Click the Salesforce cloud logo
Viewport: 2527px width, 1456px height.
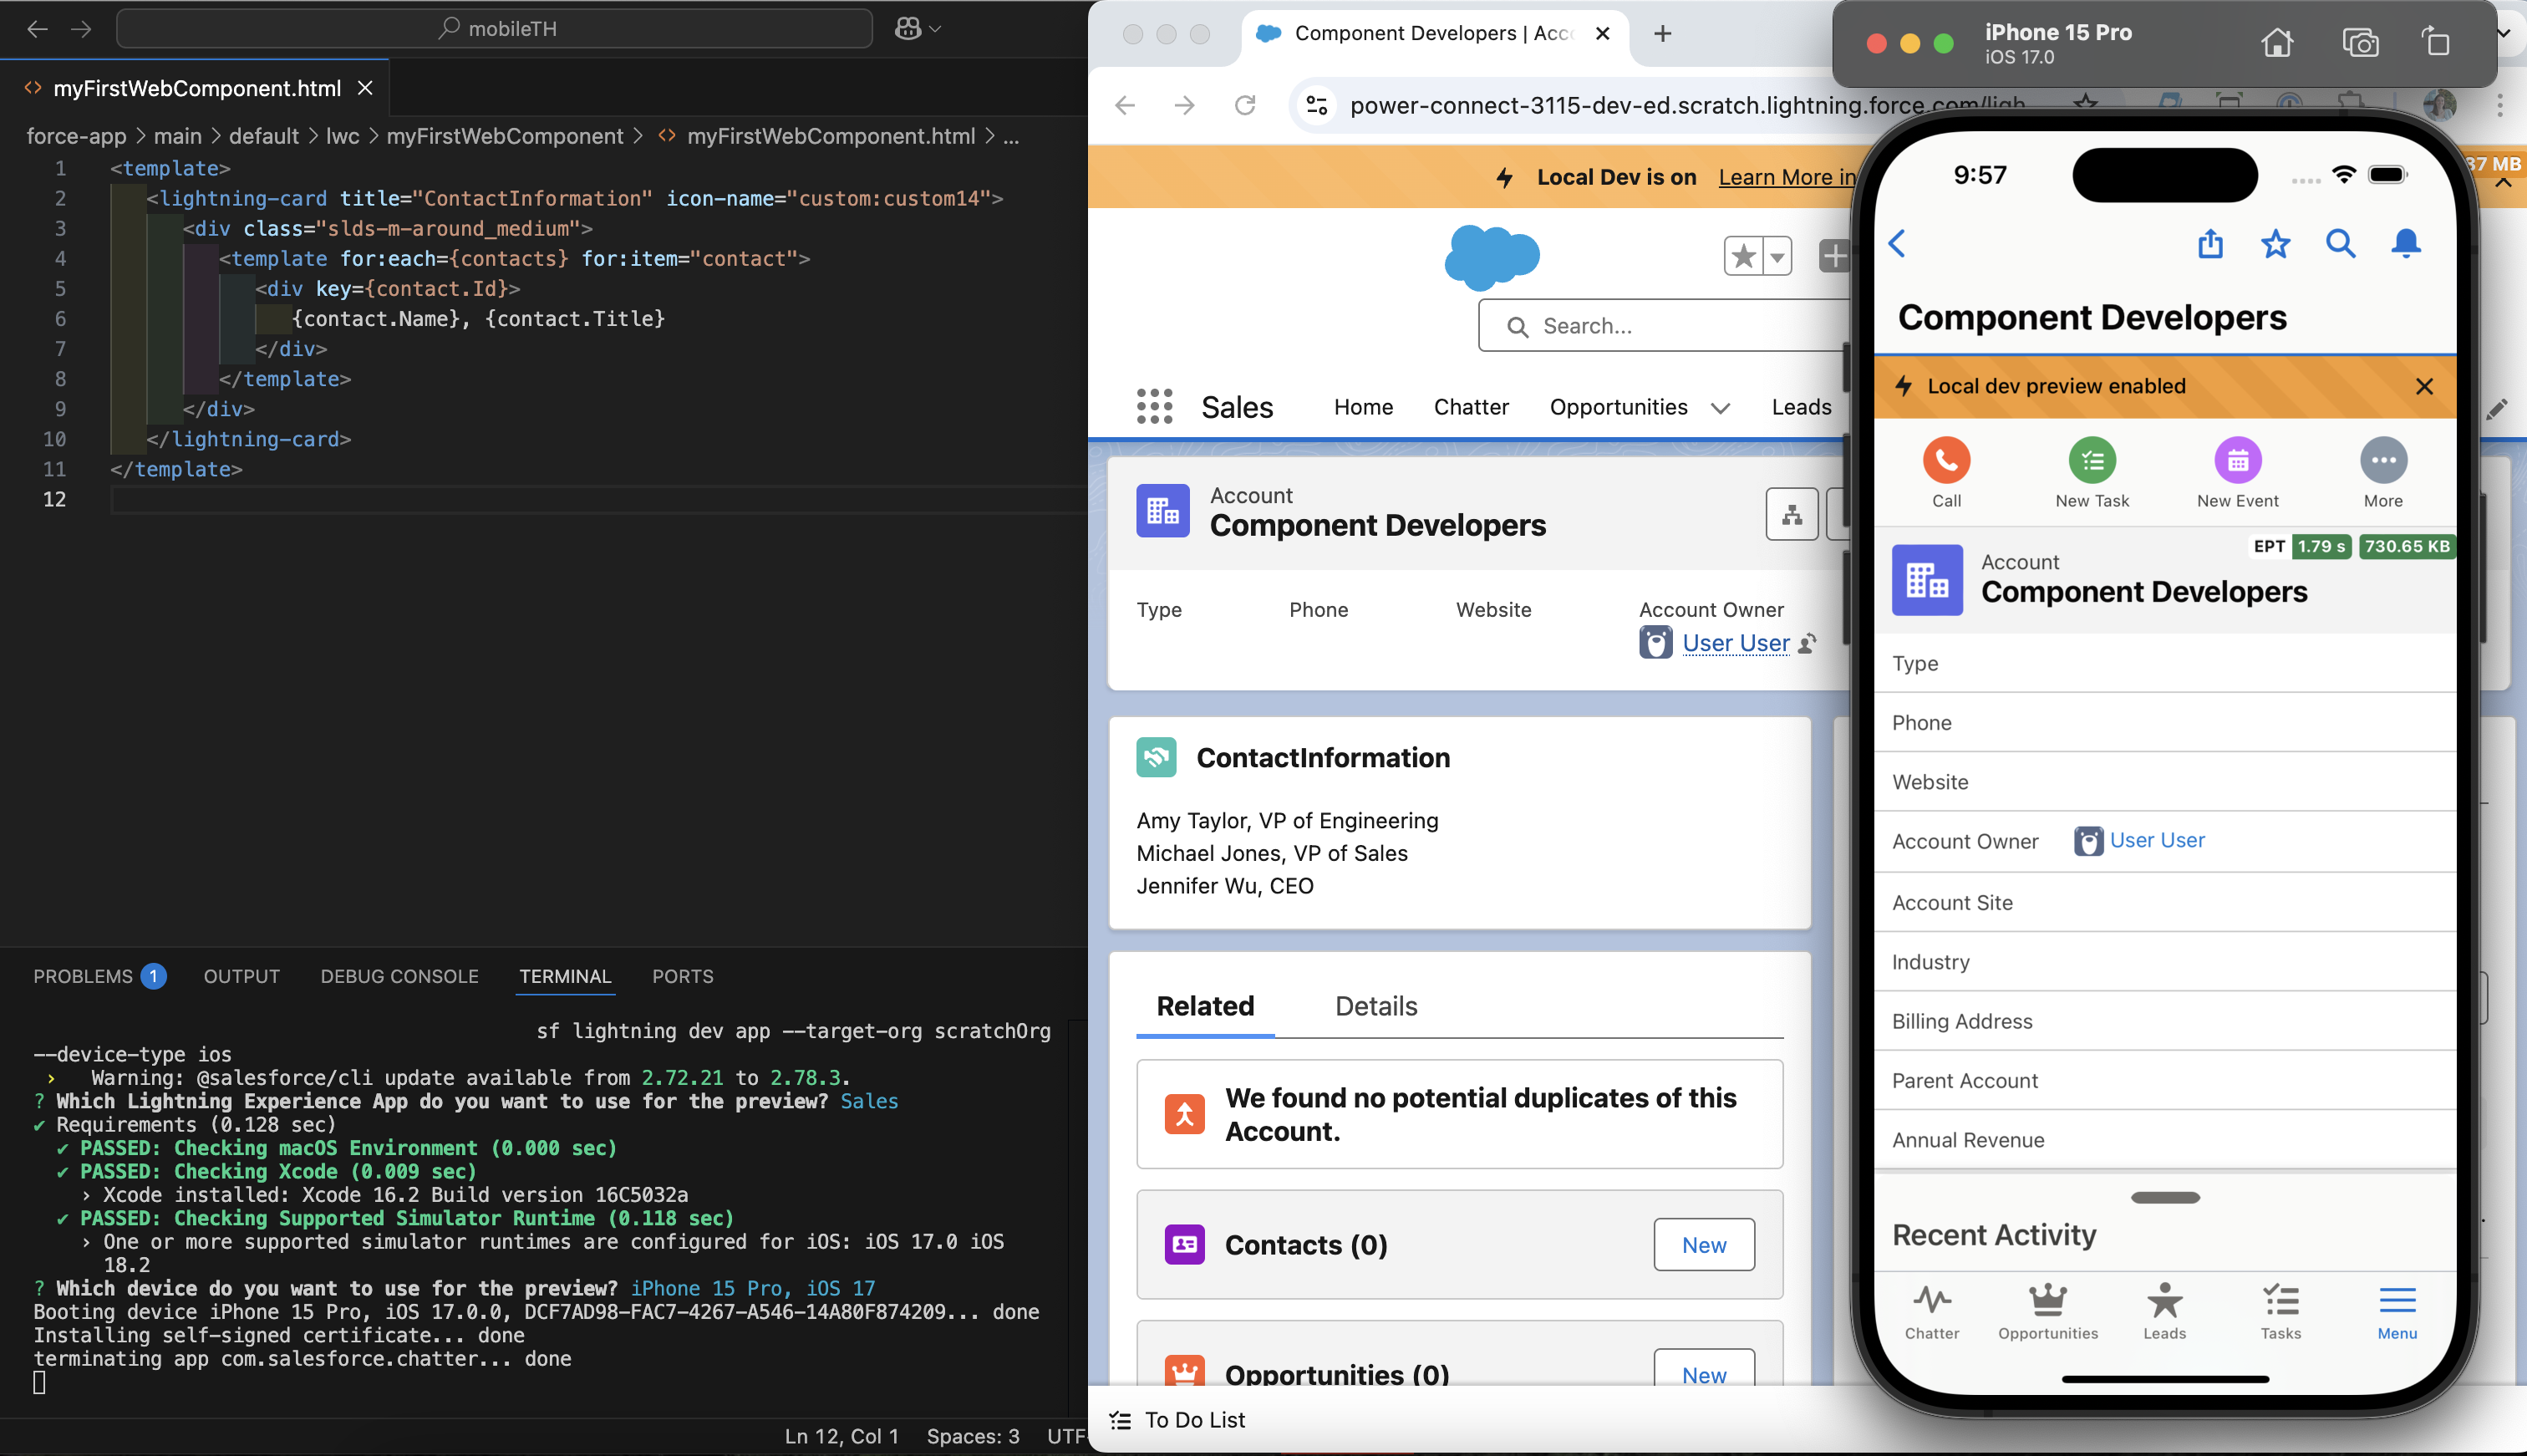pyautogui.click(x=1492, y=257)
